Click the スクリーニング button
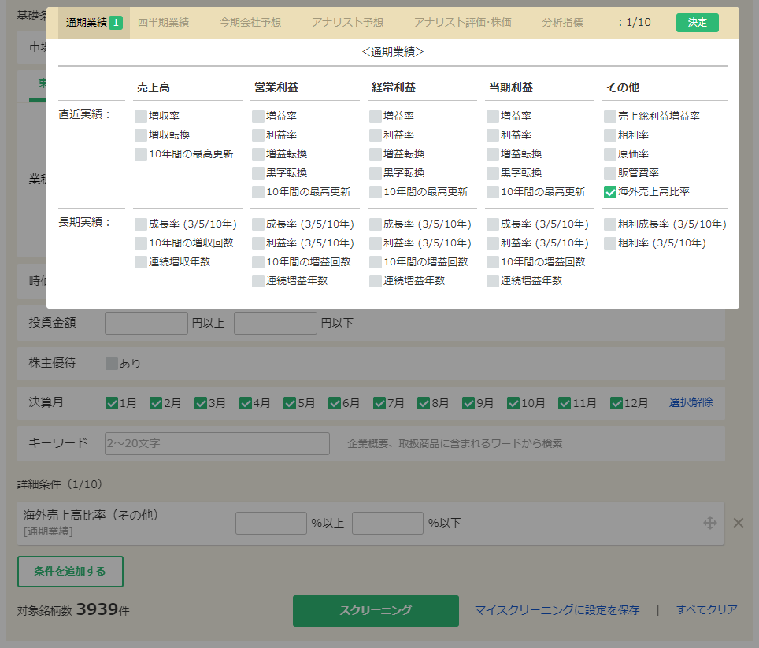Viewport: 759px width, 648px height. pyautogui.click(x=376, y=610)
